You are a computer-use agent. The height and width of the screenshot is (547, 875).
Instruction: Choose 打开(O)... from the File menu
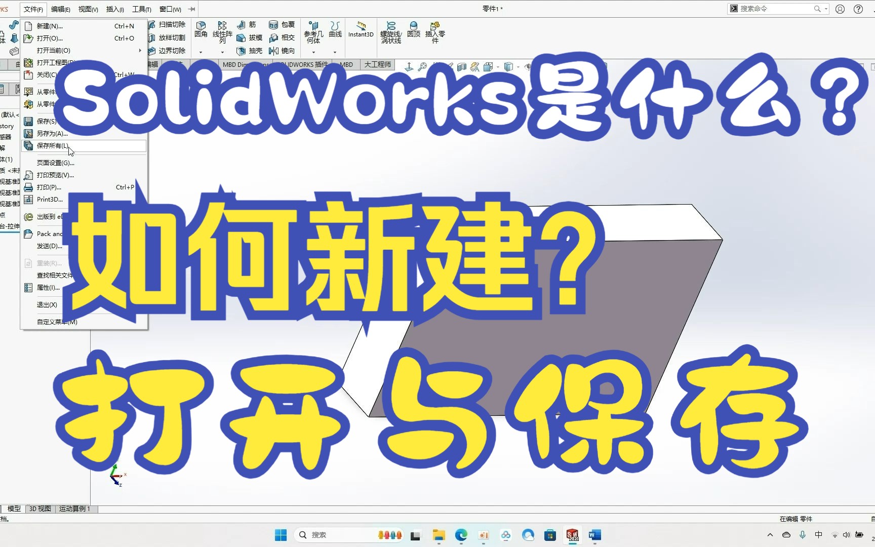[84, 38]
